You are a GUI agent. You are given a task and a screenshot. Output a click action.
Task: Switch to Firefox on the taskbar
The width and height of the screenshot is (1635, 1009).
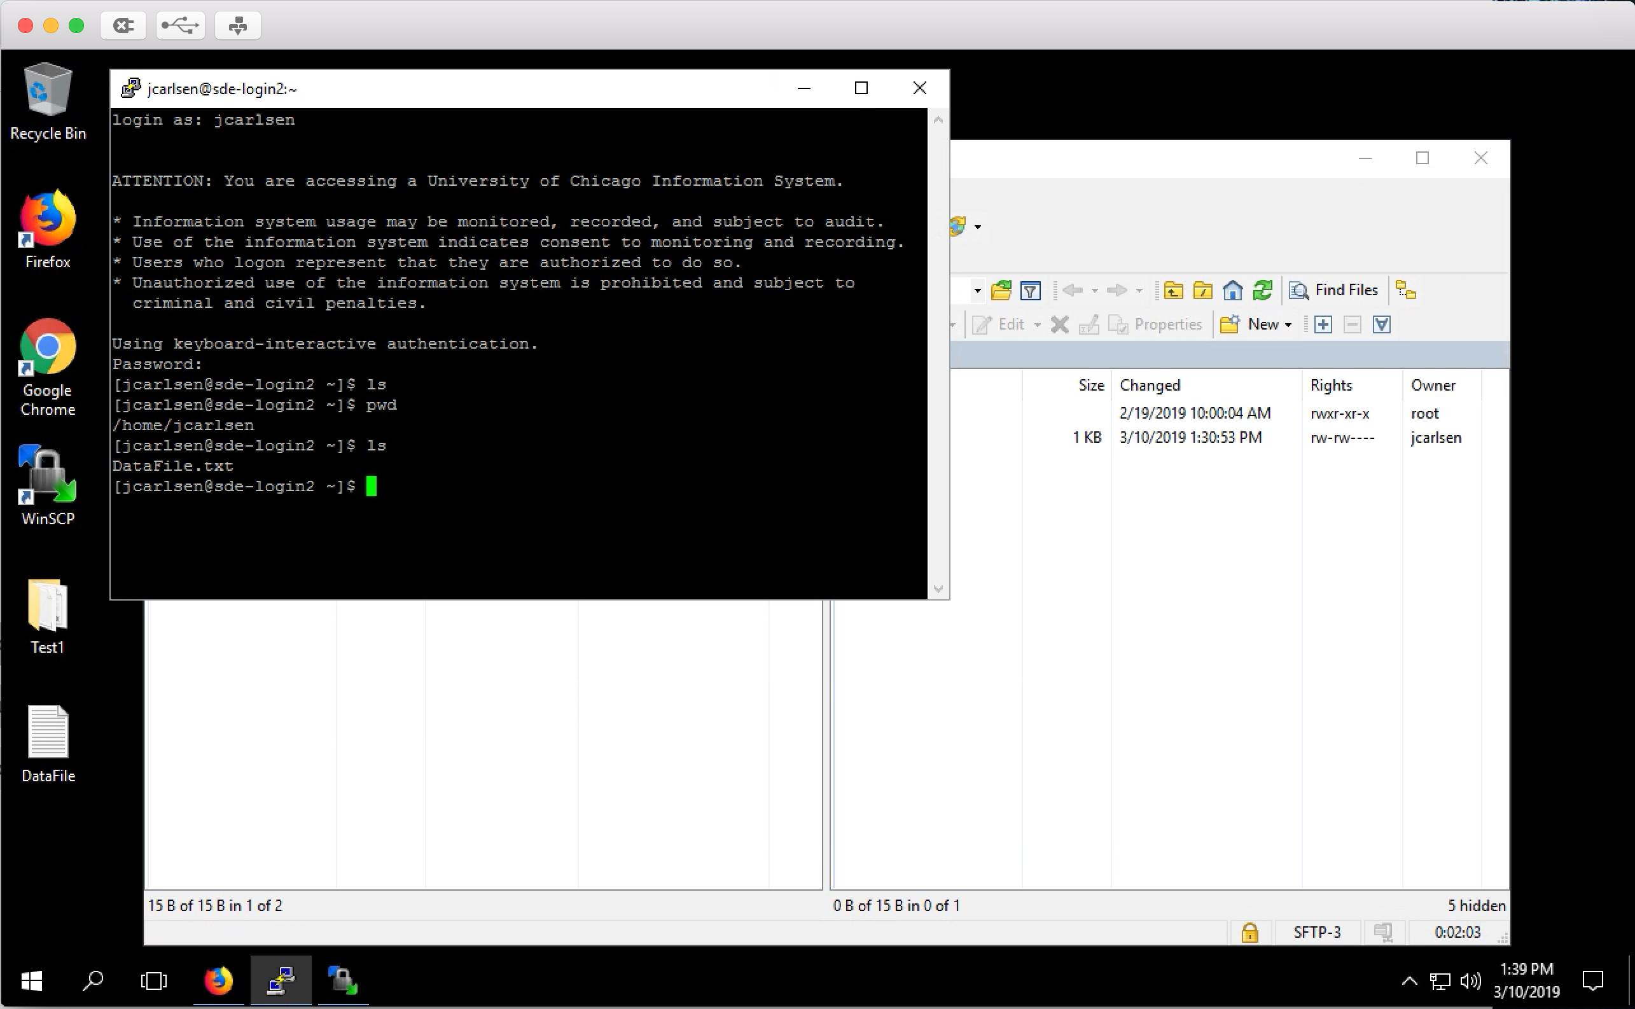point(218,981)
